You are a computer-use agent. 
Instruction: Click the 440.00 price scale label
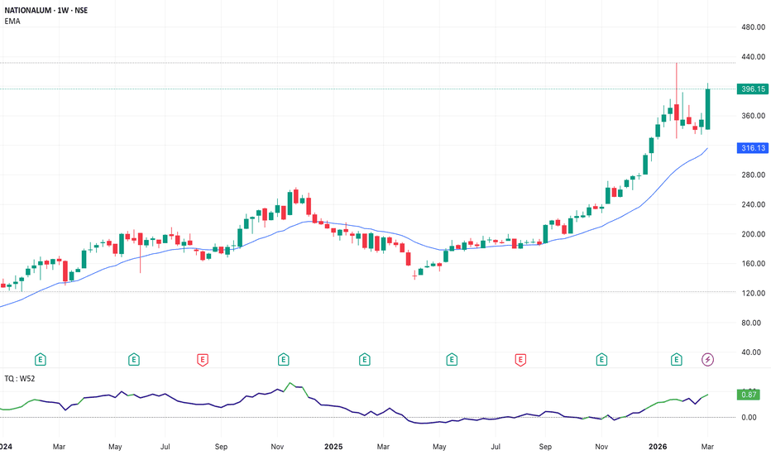point(754,56)
